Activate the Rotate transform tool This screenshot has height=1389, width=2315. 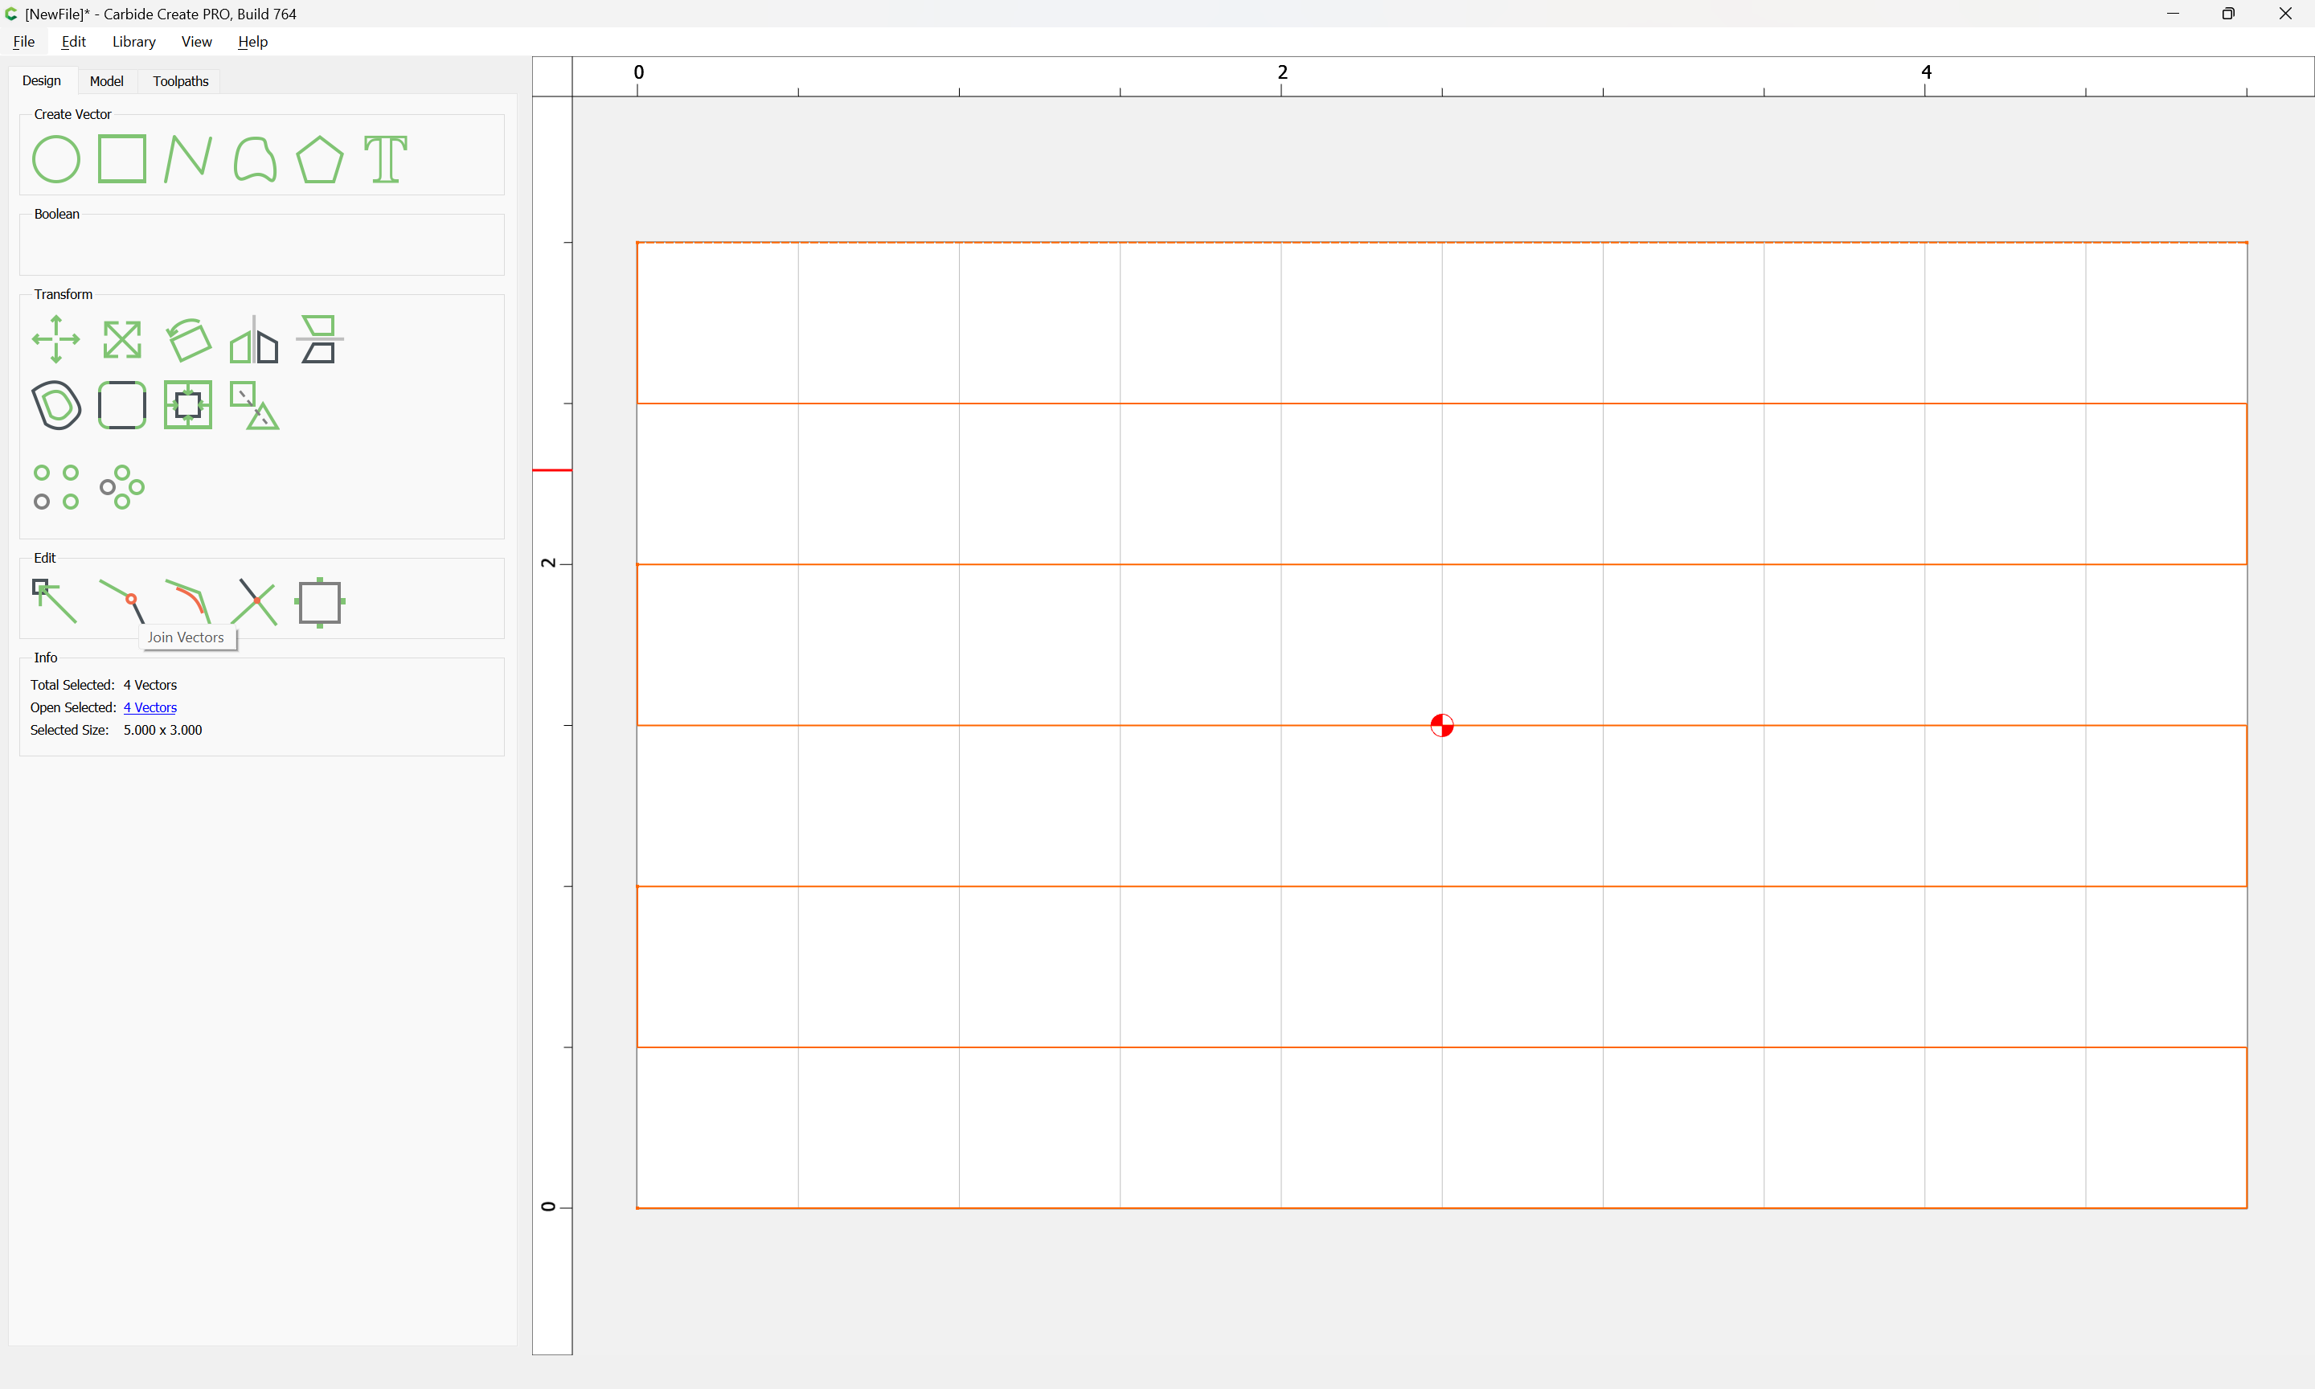point(188,339)
